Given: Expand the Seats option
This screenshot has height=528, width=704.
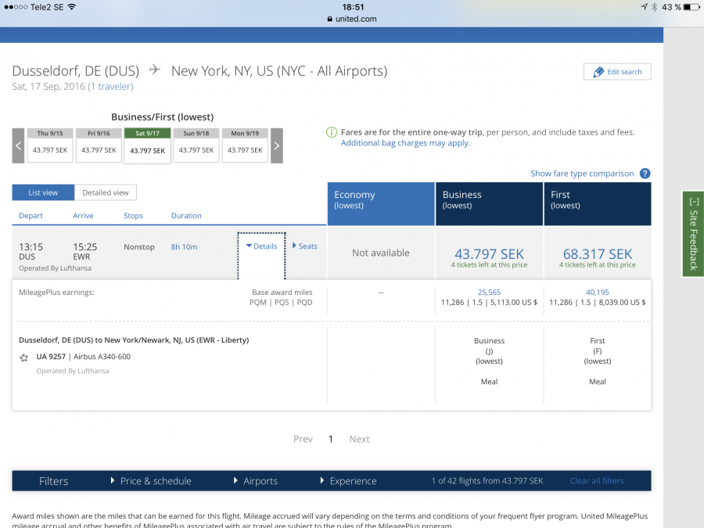Looking at the screenshot, I should [305, 246].
